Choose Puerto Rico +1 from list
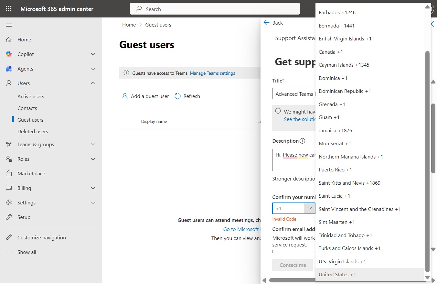Screen dimensions: 437x284 click(x=369, y=169)
